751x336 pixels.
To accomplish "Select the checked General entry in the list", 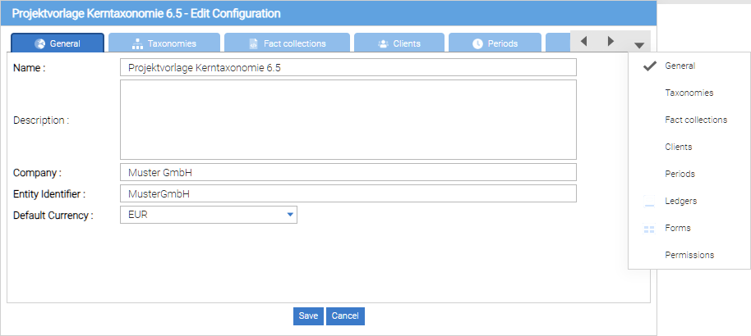I will coord(680,66).
